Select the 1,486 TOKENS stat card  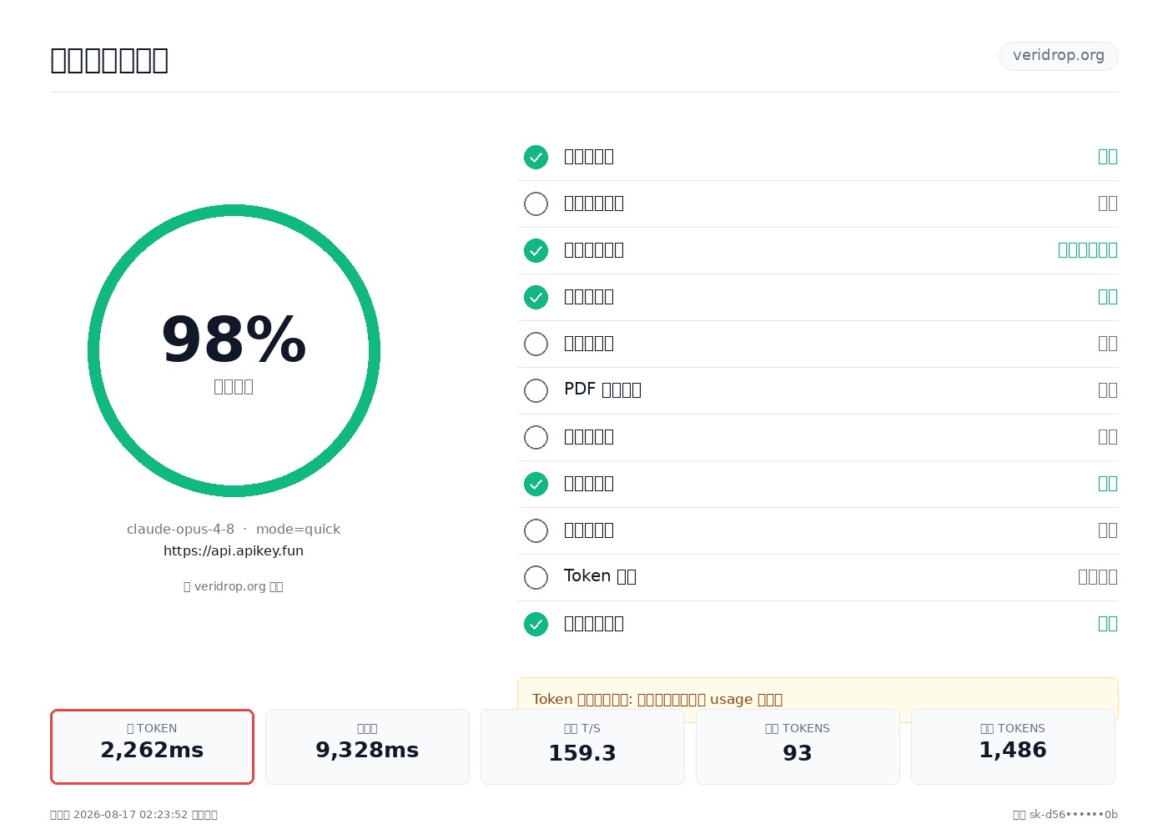click(x=1013, y=746)
